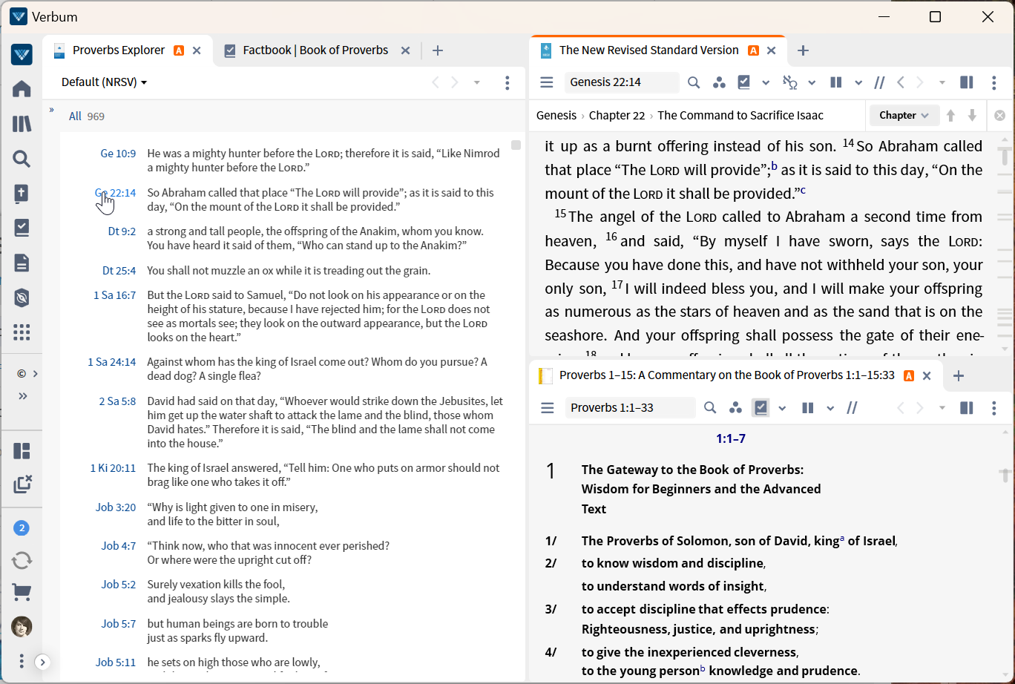Search within the commentary panel
1015x684 pixels.
pos(710,407)
